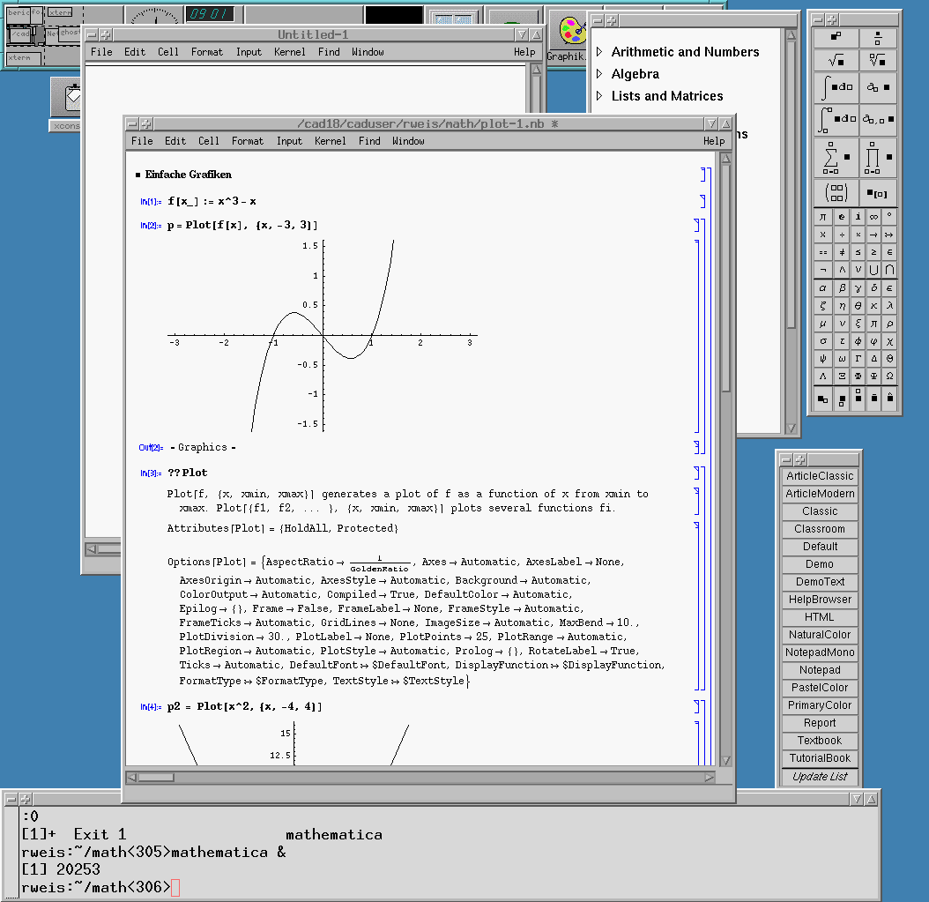Click the '- Graphics -' output text
The image size is (929, 902).
[203, 447]
